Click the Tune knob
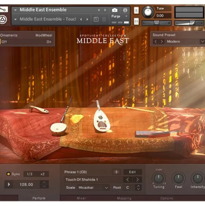205x206 pixels. click(148, 12)
